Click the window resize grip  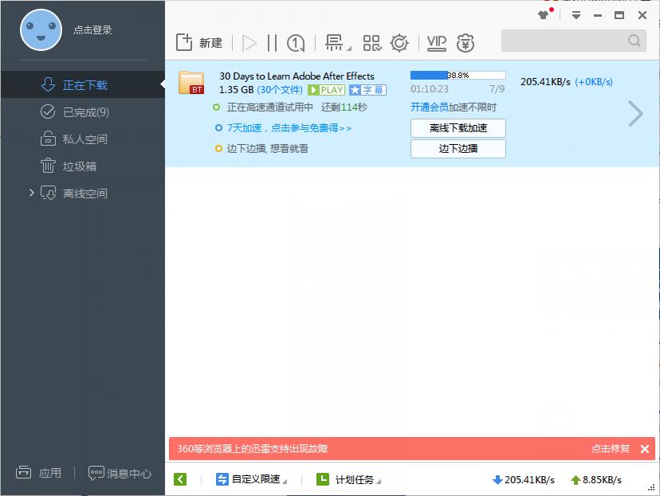(x=651, y=487)
